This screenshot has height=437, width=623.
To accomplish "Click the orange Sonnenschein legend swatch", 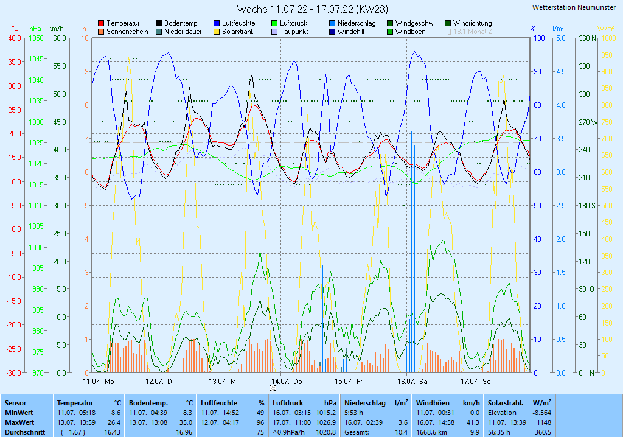I will point(101,32).
